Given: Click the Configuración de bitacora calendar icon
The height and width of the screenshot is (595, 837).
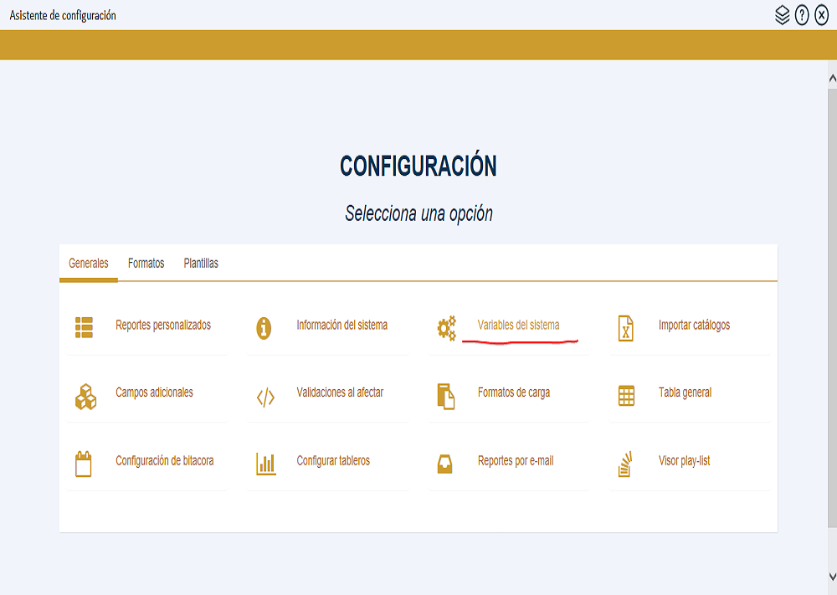Looking at the screenshot, I should (84, 460).
